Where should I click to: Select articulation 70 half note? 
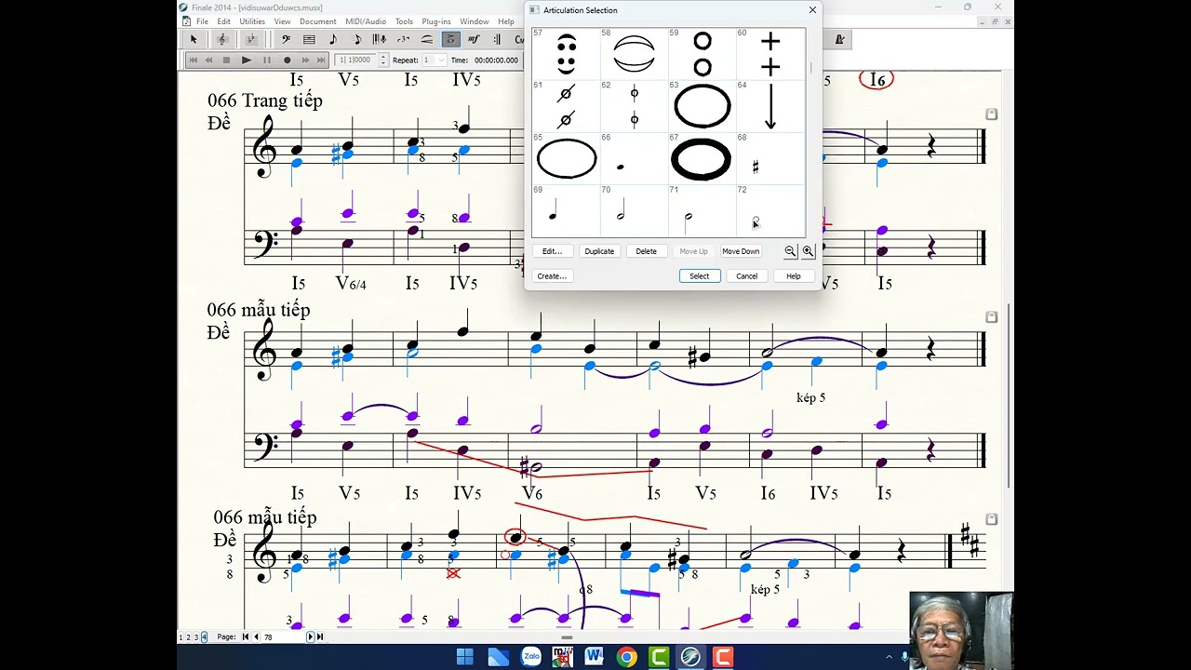pos(634,210)
